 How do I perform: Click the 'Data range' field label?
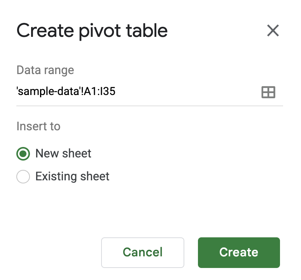pos(45,70)
